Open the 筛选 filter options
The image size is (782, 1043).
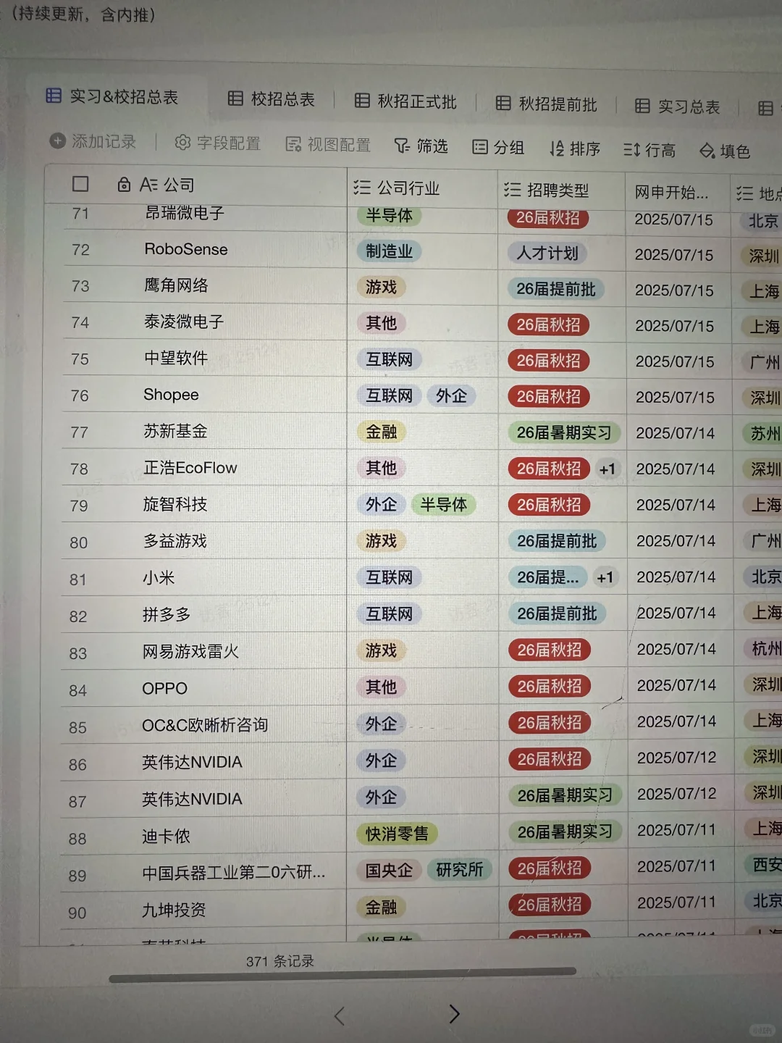click(421, 146)
